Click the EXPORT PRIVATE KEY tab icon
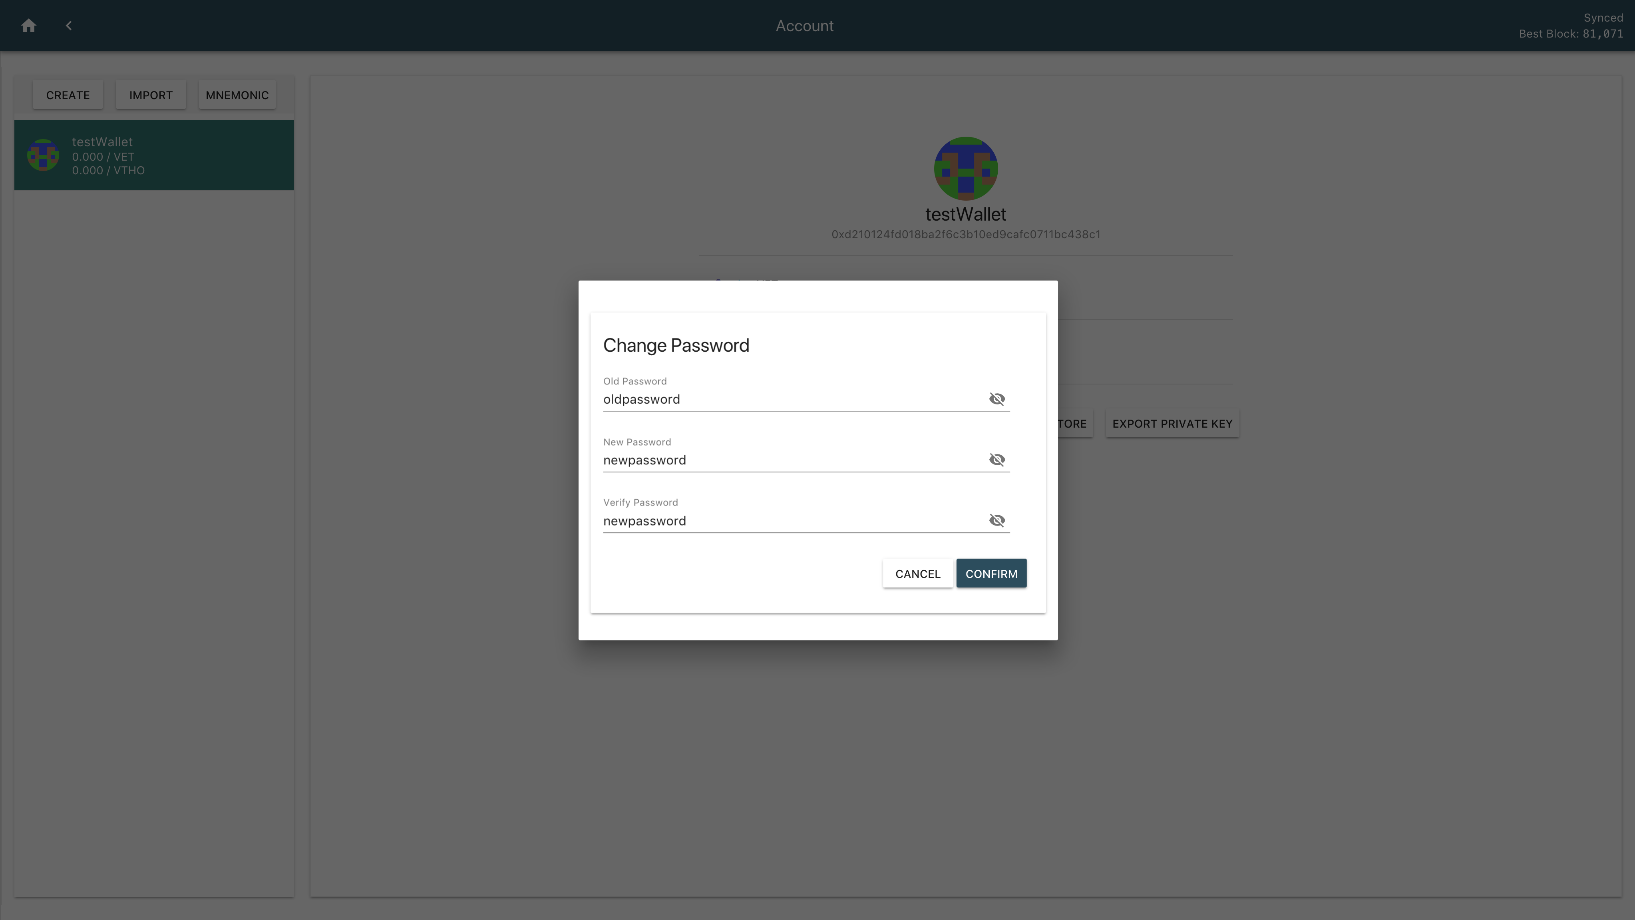The image size is (1635, 920). click(1172, 424)
